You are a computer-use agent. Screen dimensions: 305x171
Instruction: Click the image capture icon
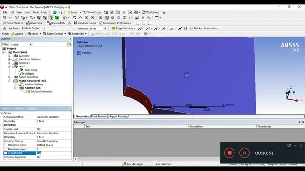tap(137, 18)
